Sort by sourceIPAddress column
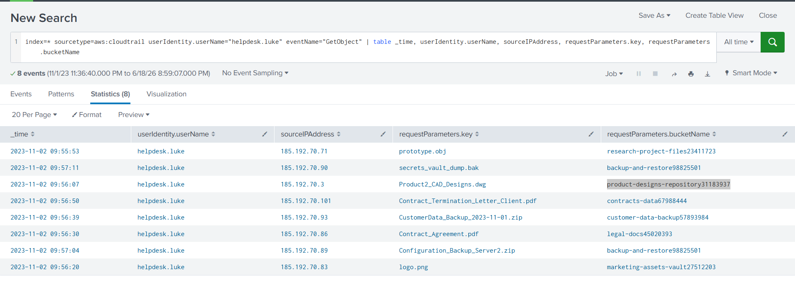The width and height of the screenshot is (795, 282). pyautogui.click(x=311, y=134)
